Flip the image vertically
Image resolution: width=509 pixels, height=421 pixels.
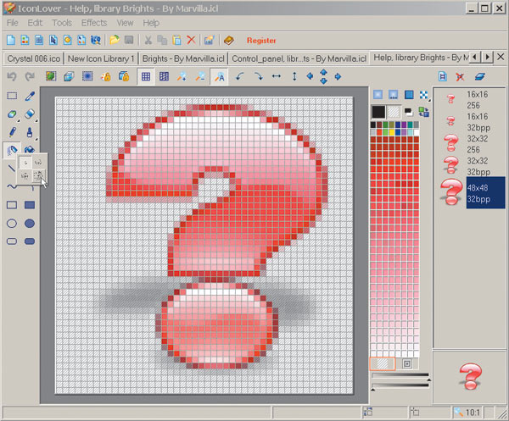[294, 76]
